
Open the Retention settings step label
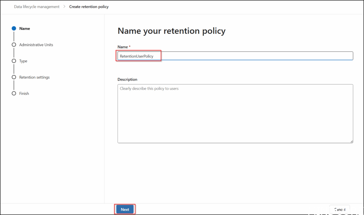pos(34,77)
